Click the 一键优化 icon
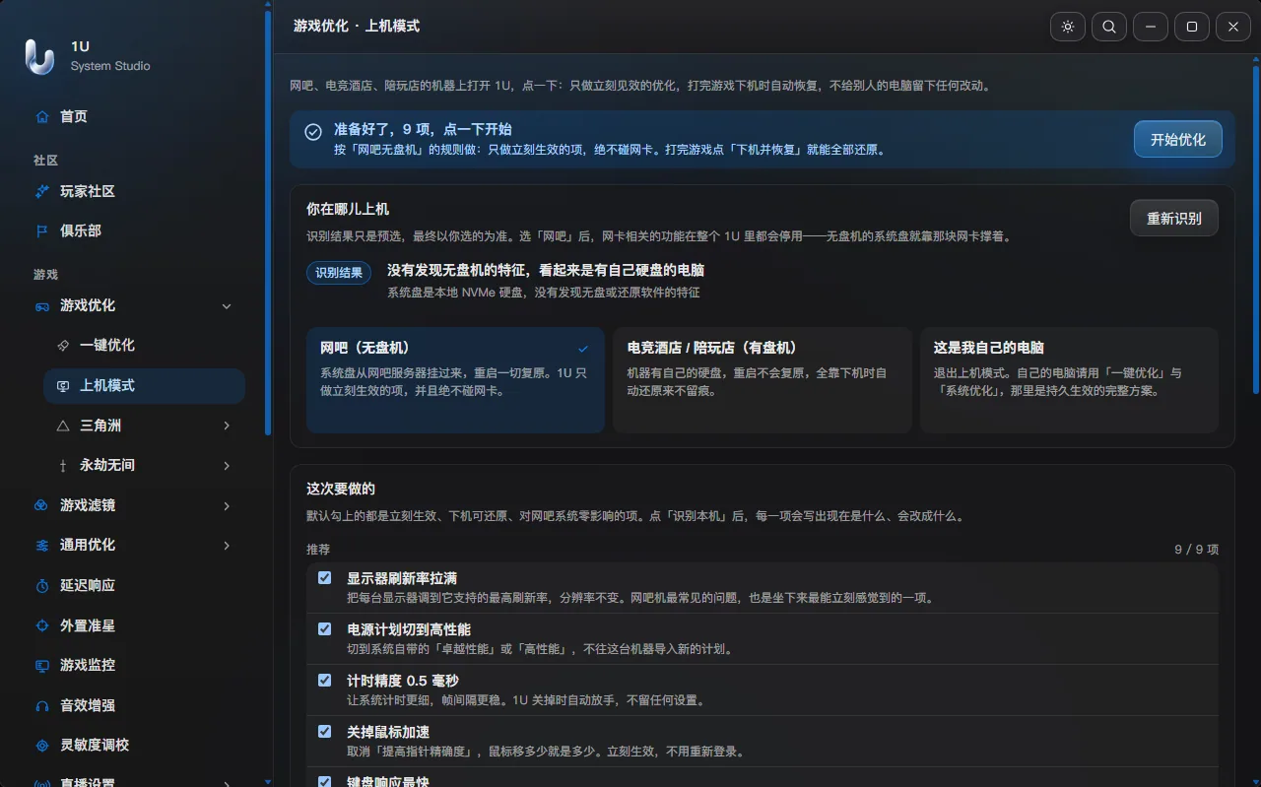Screen dimensions: 1261x787 coord(63,346)
